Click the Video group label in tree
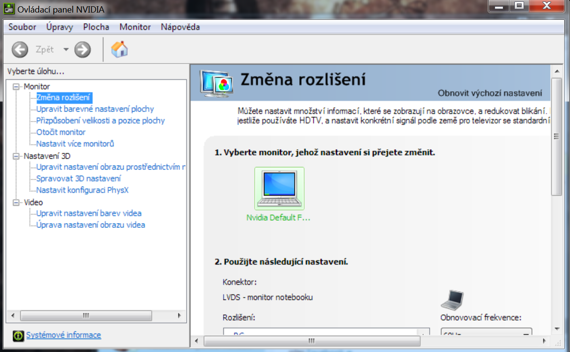The width and height of the screenshot is (570, 352). (33, 202)
